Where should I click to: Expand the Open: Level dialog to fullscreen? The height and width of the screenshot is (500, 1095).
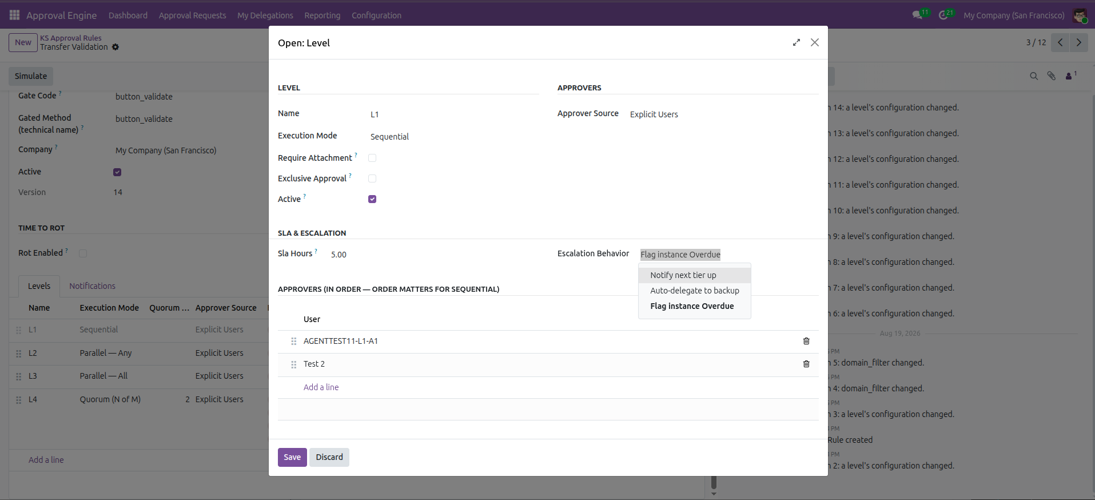[796, 42]
